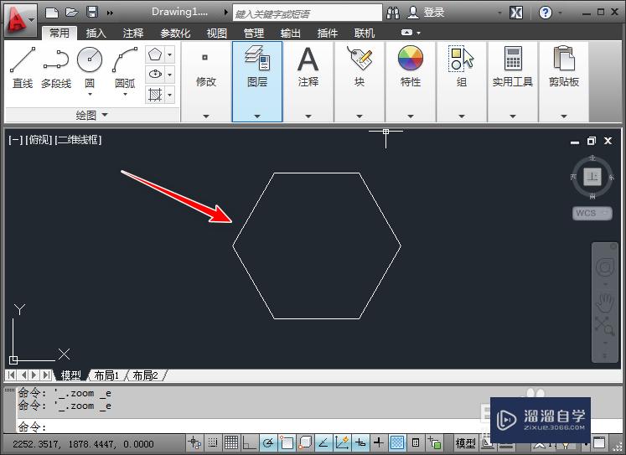Viewport: 626px width, 455px height.
Task: Open the Autodesk Exchange X icon
Action: point(516,13)
